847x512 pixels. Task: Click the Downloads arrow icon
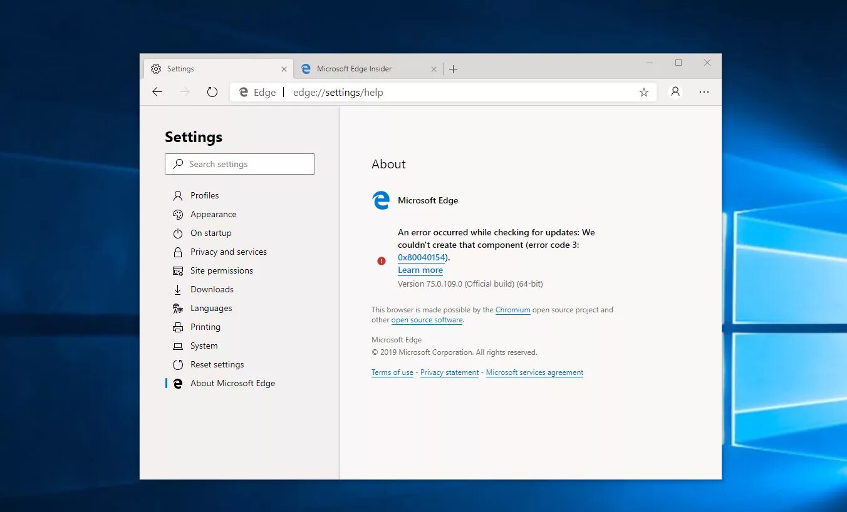pos(178,289)
